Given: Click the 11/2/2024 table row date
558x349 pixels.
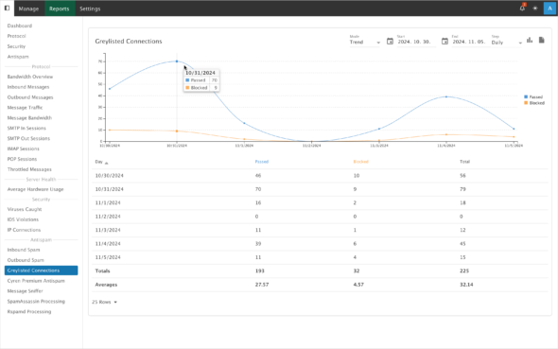Looking at the screenshot, I should (x=108, y=217).
